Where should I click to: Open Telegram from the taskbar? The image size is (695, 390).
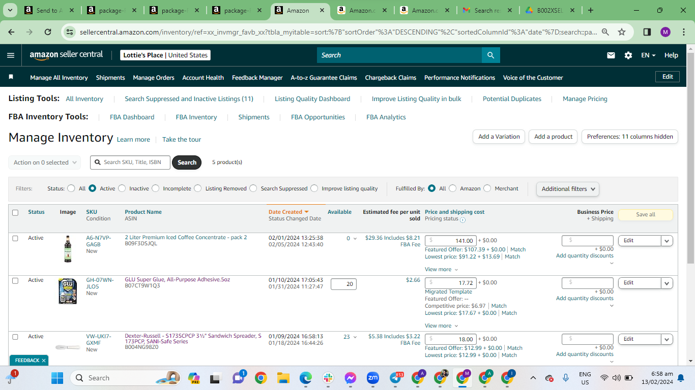[396, 378]
